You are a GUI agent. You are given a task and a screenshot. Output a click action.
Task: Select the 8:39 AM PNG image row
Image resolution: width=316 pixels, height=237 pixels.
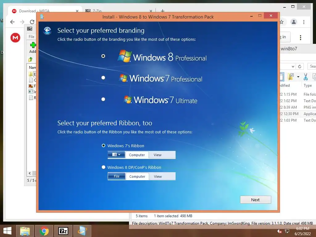(298, 107)
